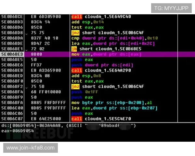The width and height of the screenshot is (195, 156).
Task: Click the push 0x1FF instruction
Action: [x=82, y=92]
